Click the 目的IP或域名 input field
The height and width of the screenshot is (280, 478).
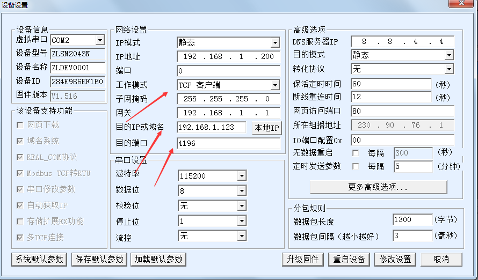coord(211,128)
